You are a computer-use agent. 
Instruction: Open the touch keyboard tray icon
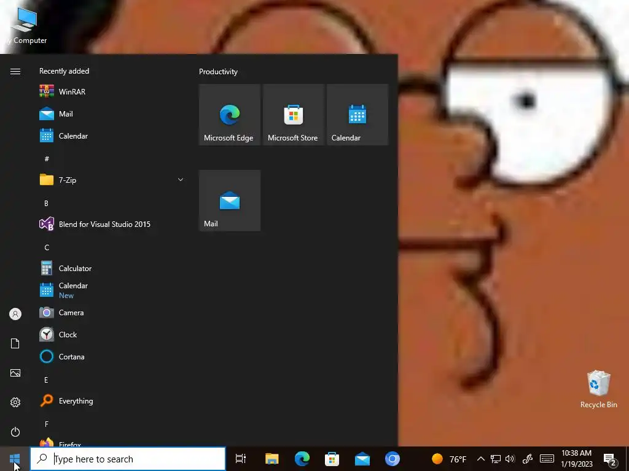pyautogui.click(x=547, y=459)
